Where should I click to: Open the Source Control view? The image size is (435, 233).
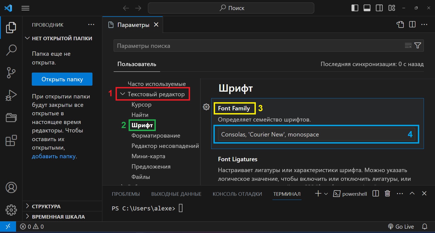[11, 73]
